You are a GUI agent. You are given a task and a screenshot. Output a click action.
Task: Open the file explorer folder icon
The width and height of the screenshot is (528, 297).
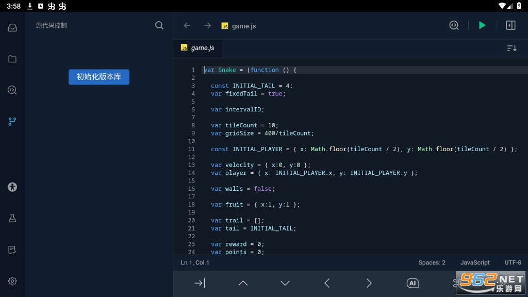(12, 59)
